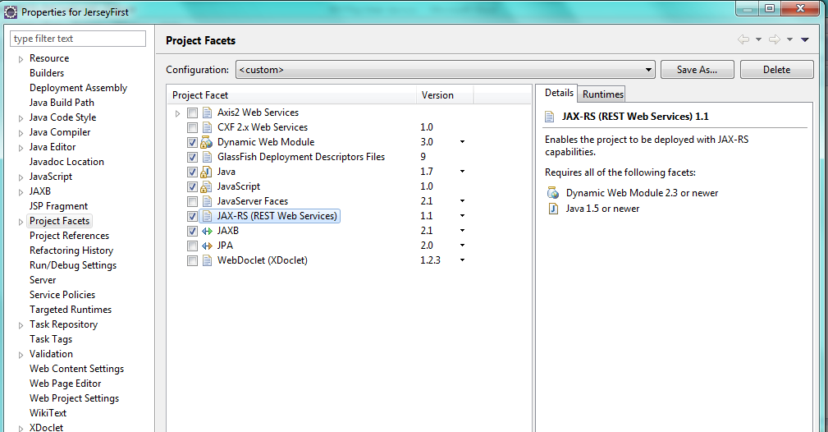This screenshot has width=828, height=432.
Task: Click the Java facet icon
Action: tap(207, 172)
